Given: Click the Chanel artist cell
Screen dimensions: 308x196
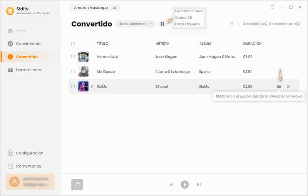Looking at the screenshot, I should click(x=162, y=86).
